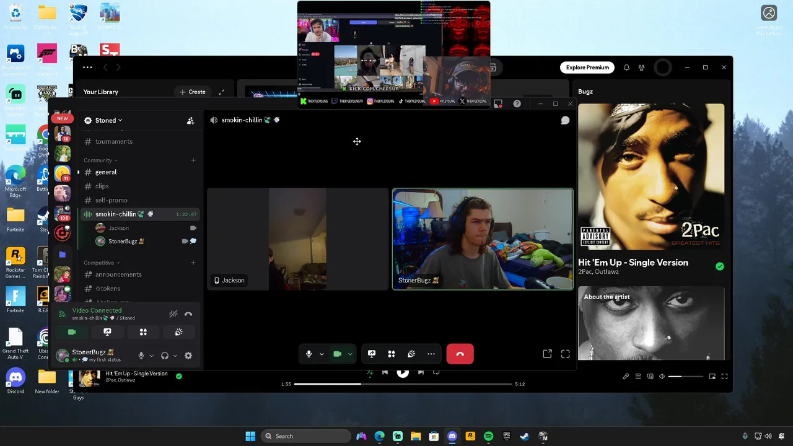This screenshot has width=793, height=446.
Task: Open input device options beside user panel mic
Action: point(151,356)
